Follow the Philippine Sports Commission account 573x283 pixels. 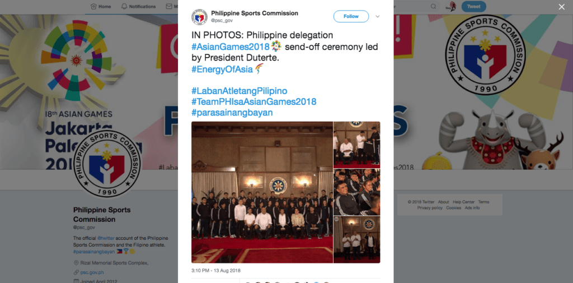(x=351, y=16)
